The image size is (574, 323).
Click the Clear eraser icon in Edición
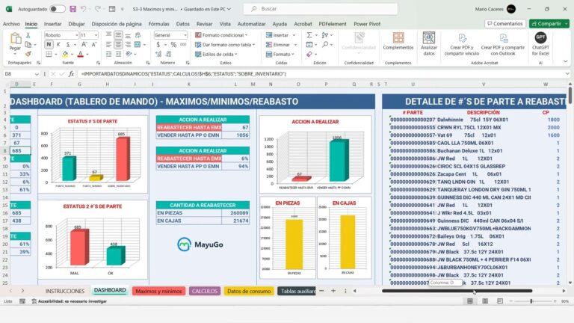coord(309,54)
